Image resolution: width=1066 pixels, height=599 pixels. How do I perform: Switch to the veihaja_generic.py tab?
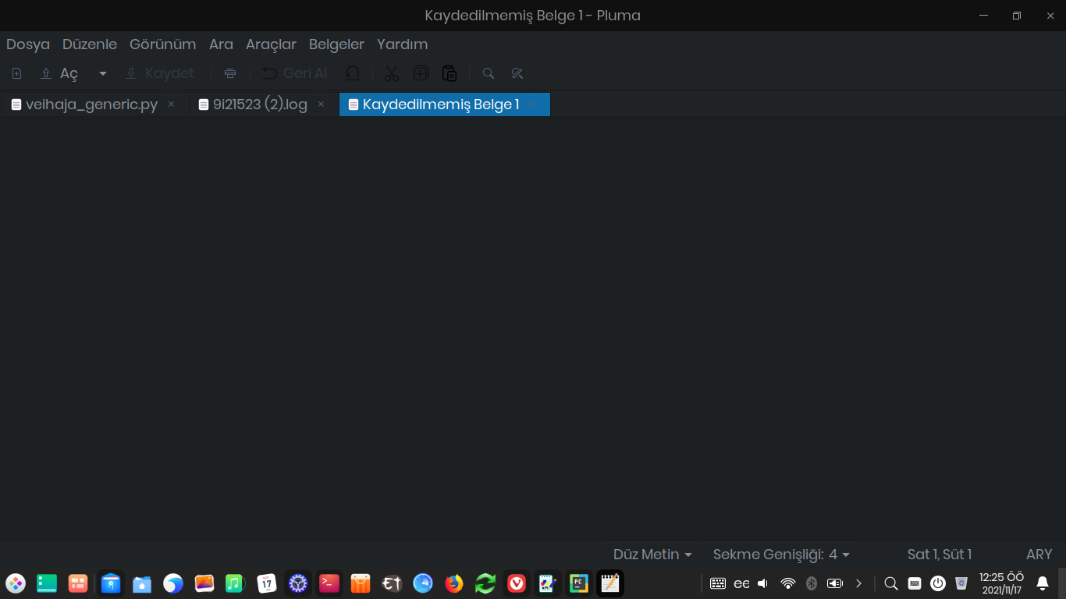point(94,105)
